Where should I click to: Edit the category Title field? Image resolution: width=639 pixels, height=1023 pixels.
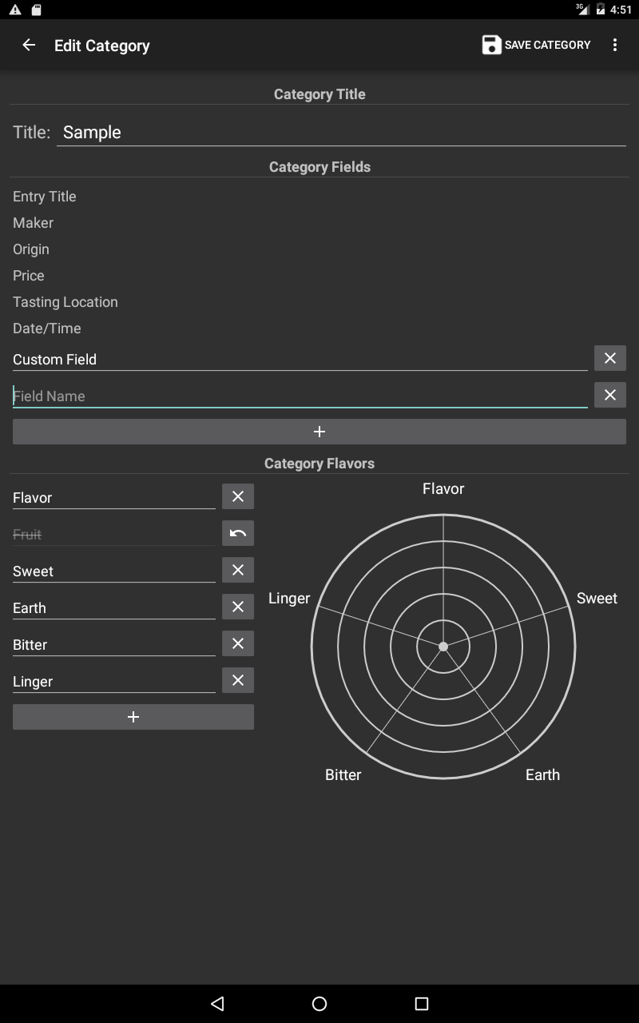point(340,133)
